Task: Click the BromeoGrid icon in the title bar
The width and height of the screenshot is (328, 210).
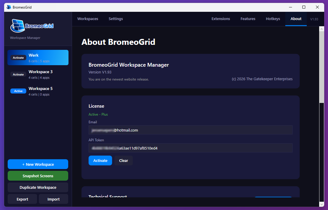Action: [x=9, y=7]
